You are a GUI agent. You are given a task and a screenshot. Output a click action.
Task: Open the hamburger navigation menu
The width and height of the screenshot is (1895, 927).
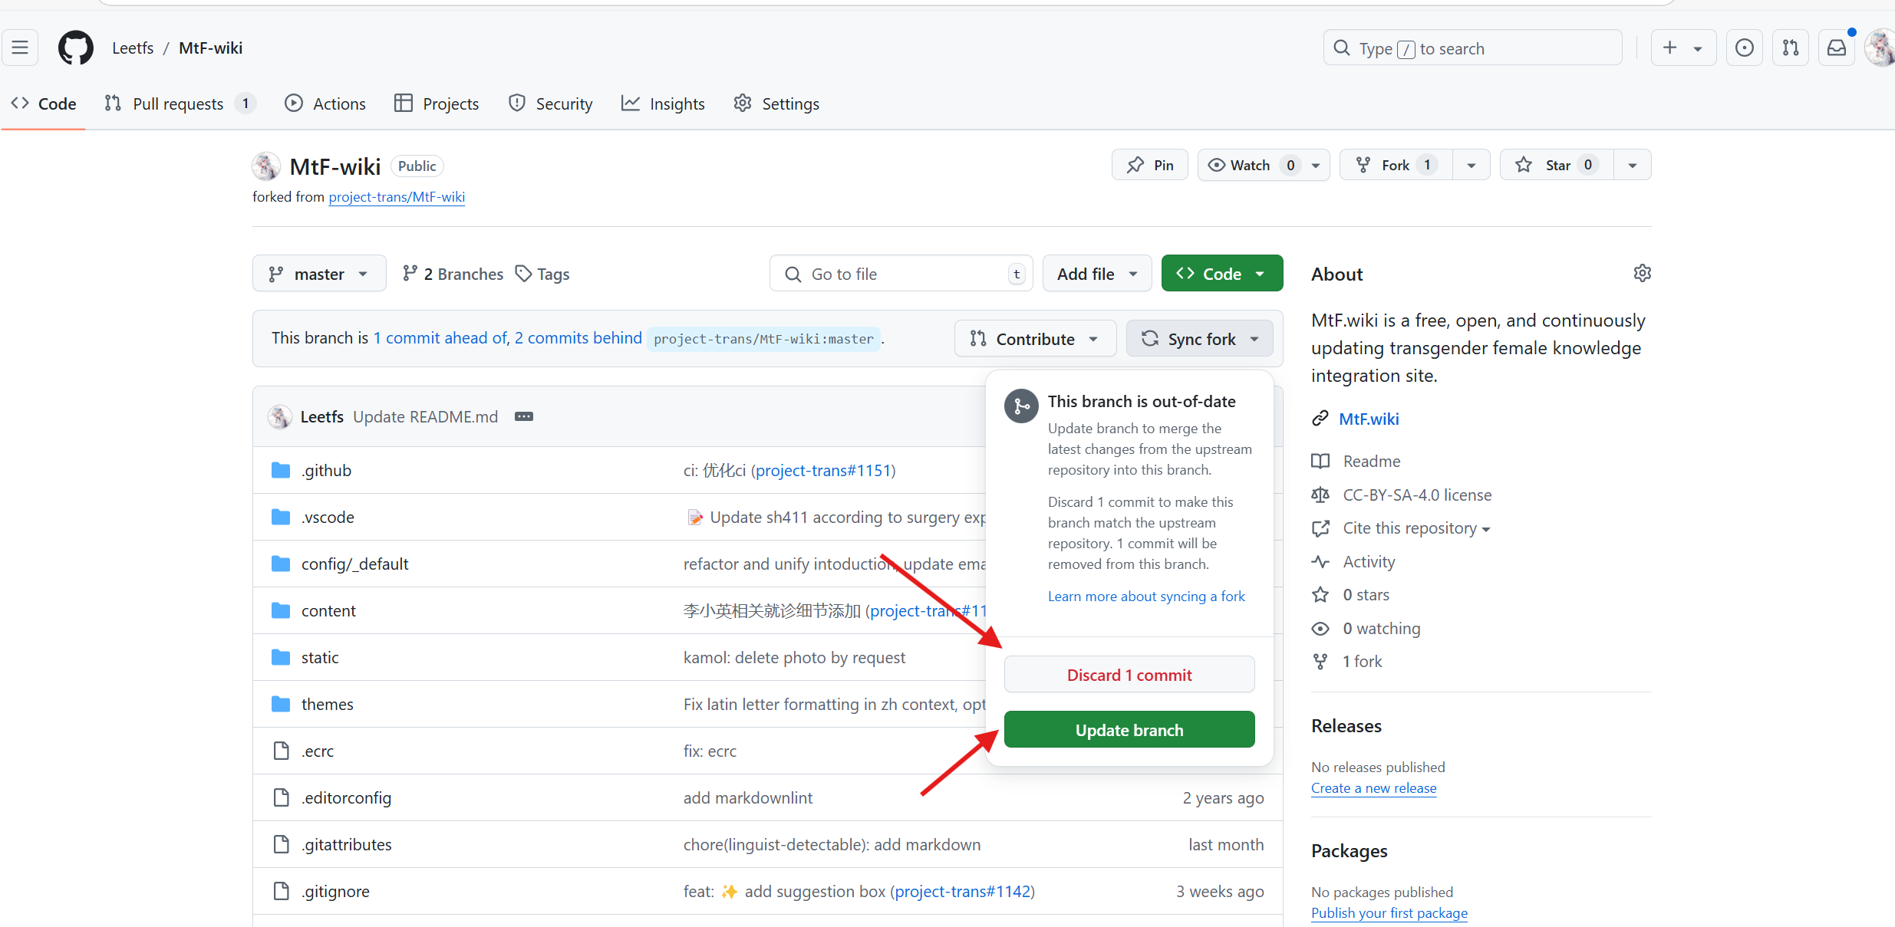point(20,48)
